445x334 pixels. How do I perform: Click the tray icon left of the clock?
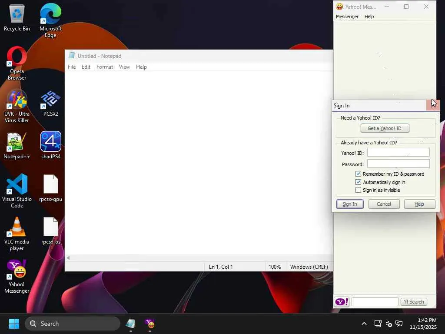pyautogui.click(x=399, y=324)
